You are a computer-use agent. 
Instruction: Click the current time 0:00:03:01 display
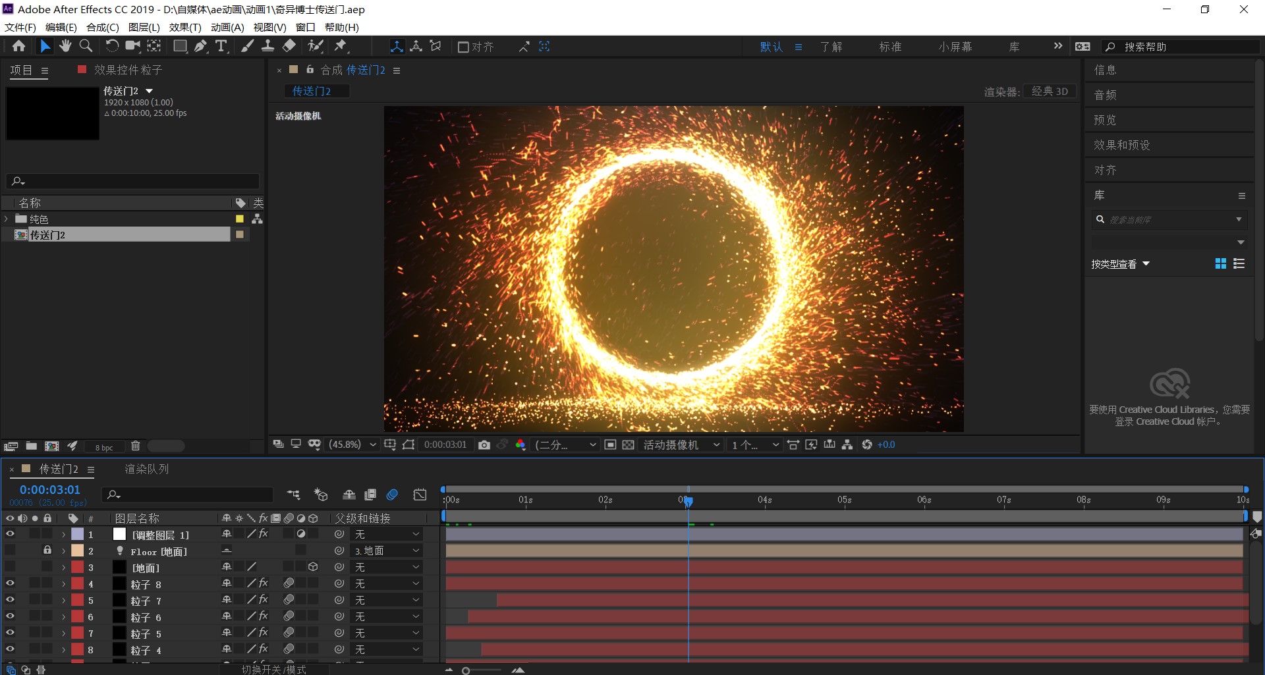pos(50,490)
